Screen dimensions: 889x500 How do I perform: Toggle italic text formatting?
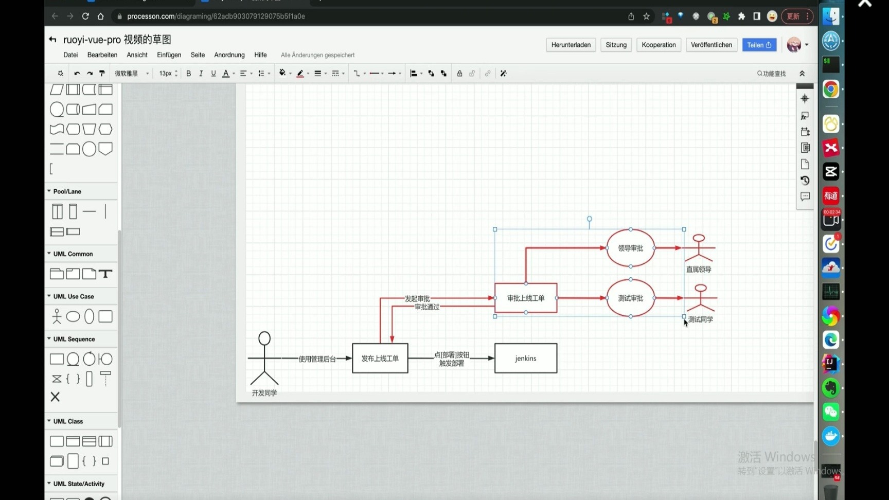point(201,74)
